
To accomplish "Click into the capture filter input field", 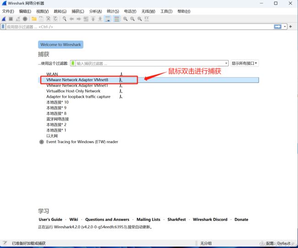I will [150, 63].
